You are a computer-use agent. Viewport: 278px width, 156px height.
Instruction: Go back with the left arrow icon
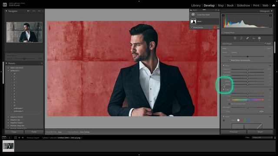19,138
